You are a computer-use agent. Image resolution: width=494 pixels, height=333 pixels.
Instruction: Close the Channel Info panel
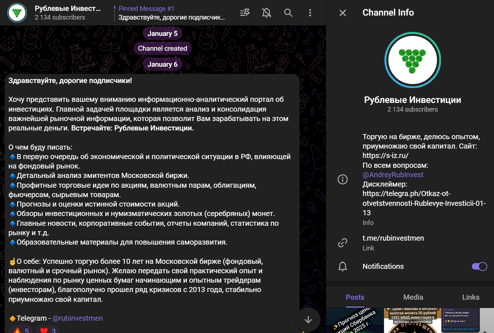pos(343,13)
